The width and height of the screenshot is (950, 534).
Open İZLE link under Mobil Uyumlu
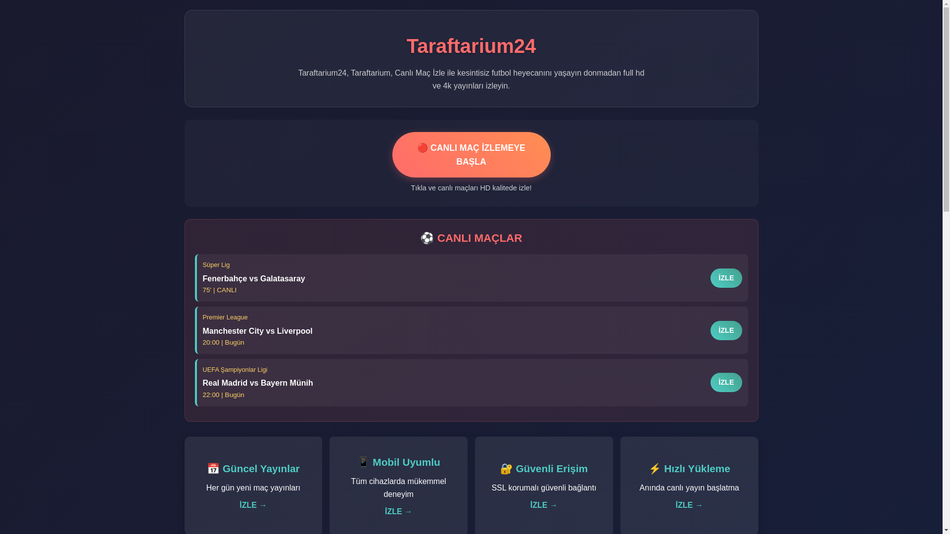point(398,511)
